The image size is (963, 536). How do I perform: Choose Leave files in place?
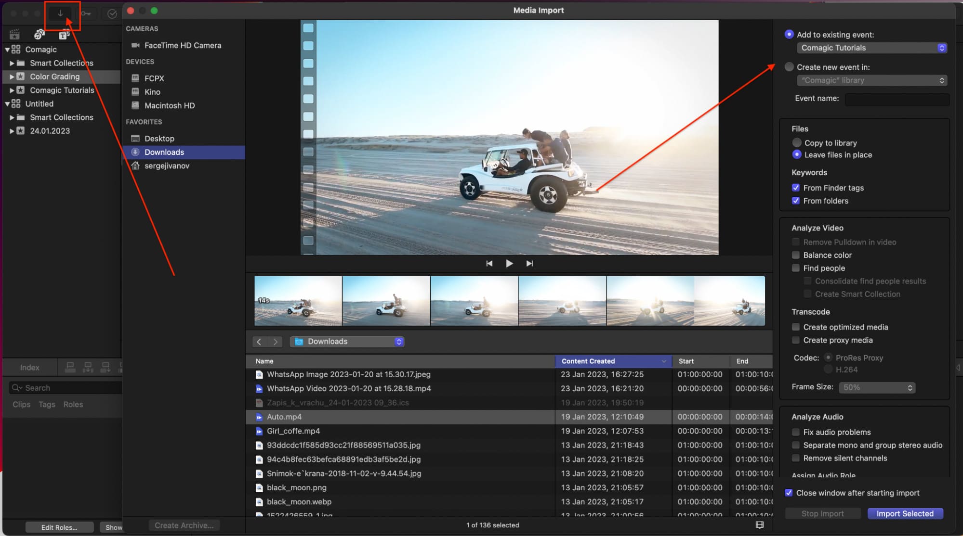coord(796,155)
